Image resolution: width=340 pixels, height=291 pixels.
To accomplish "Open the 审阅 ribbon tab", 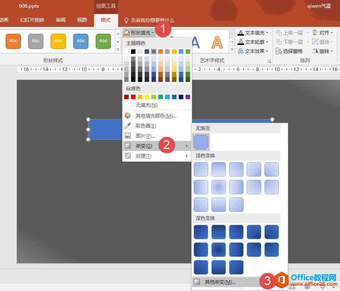I will pyautogui.click(x=61, y=20).
